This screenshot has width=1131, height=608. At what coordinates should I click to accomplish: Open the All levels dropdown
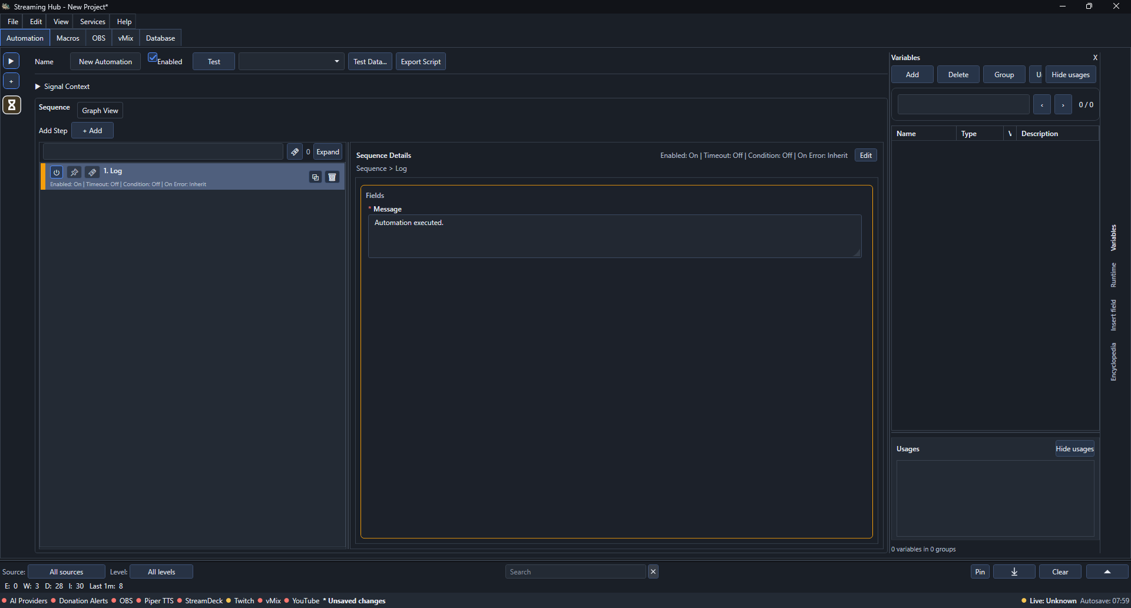[161, 571]
